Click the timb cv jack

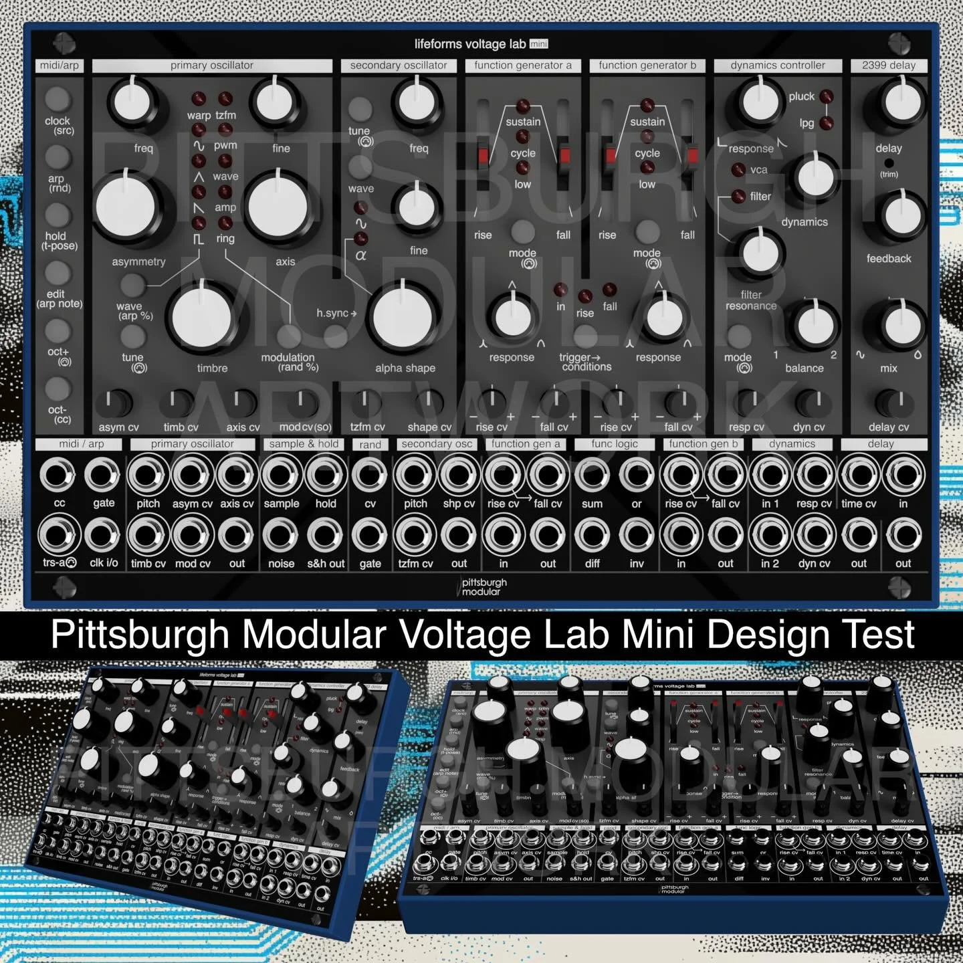[x=148, y=535]
